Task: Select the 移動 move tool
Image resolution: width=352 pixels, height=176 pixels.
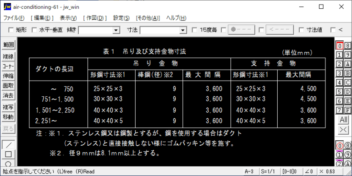Action: 8,117
